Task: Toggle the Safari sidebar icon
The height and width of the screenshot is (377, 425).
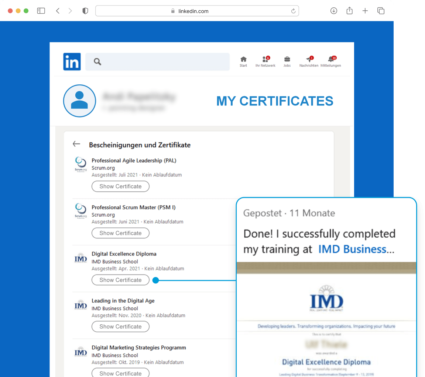Action: (x=41, y=11)
